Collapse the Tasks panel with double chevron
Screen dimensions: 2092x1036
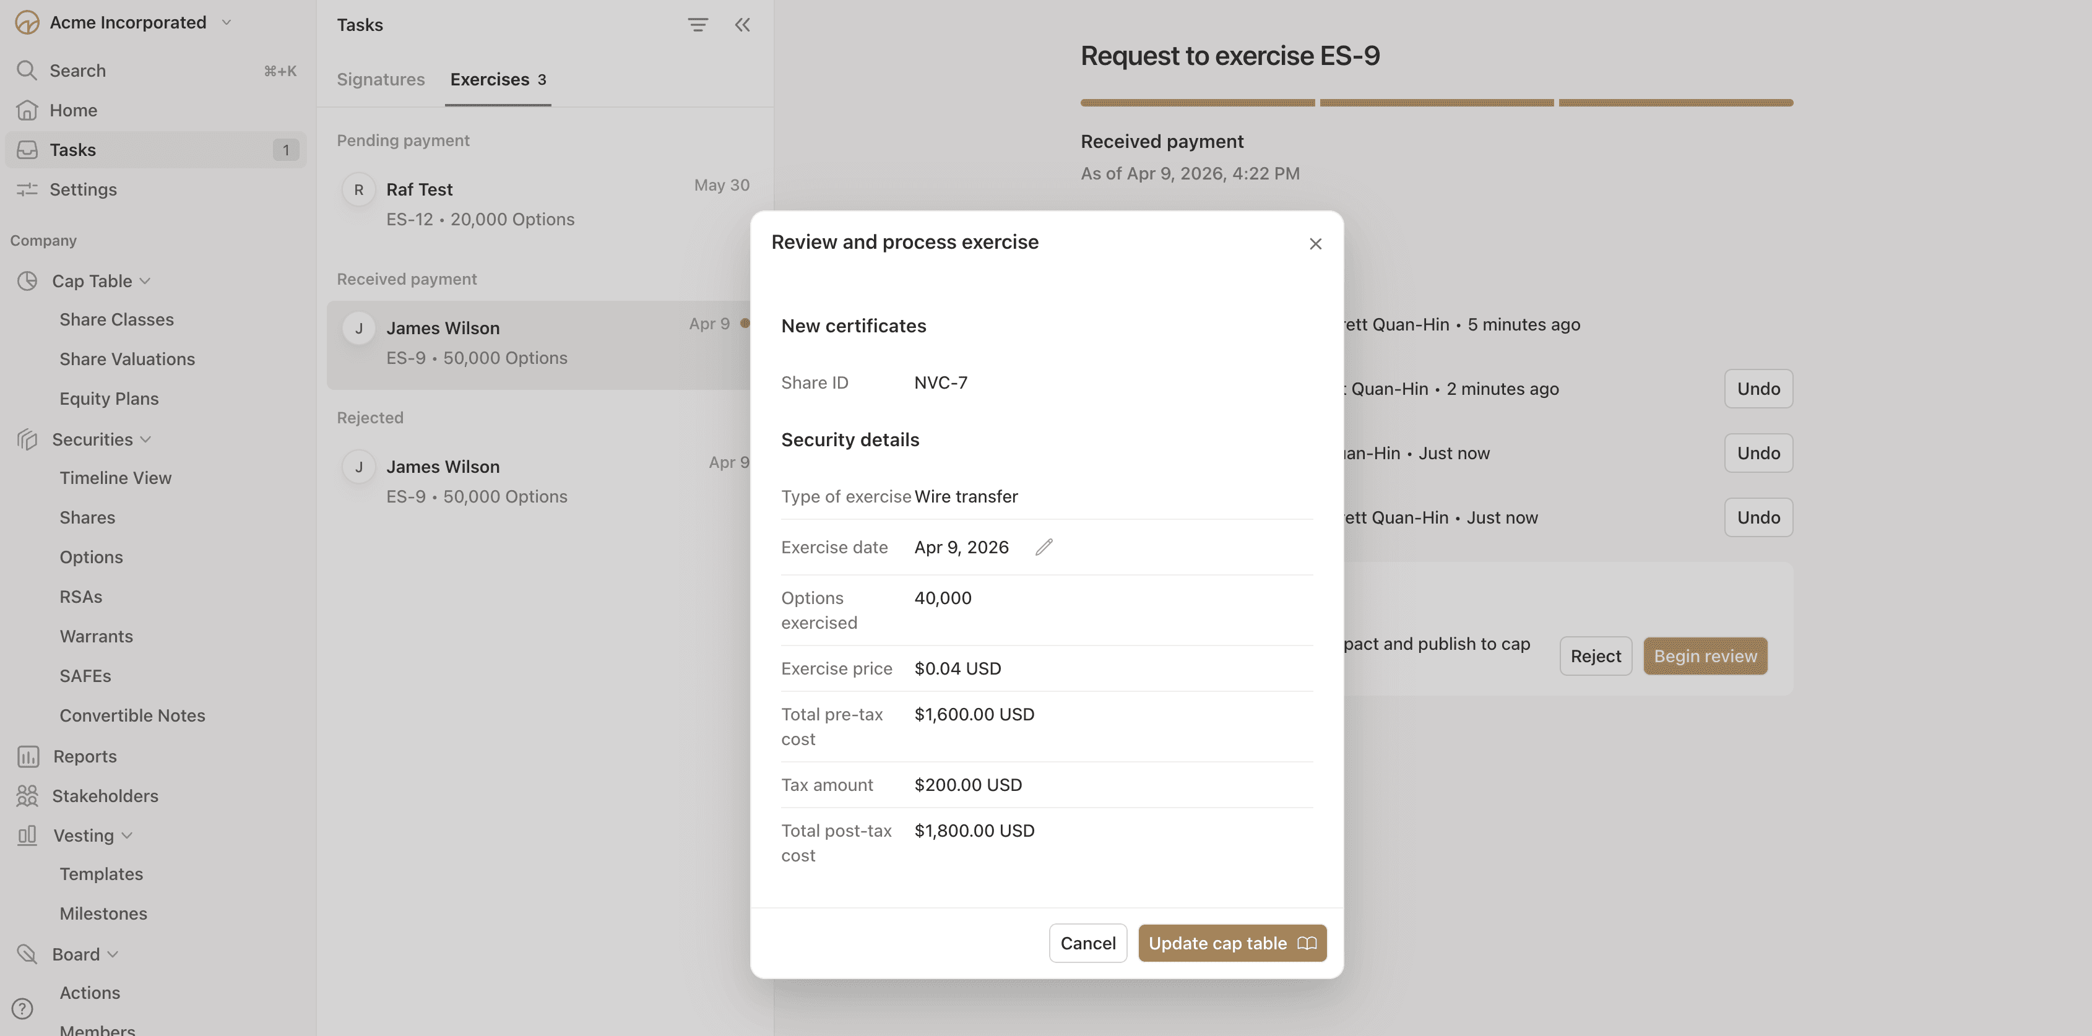(x=742, y=24)
